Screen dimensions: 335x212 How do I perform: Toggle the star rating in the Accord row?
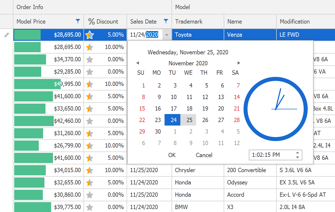pos(90,195)
